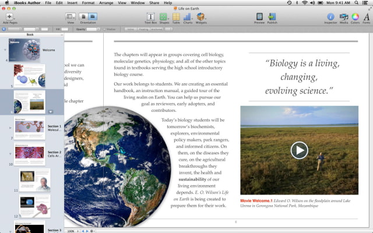373x233 pixels.
Task: Open the Widgets menu icon
Action: coord(201,17)
